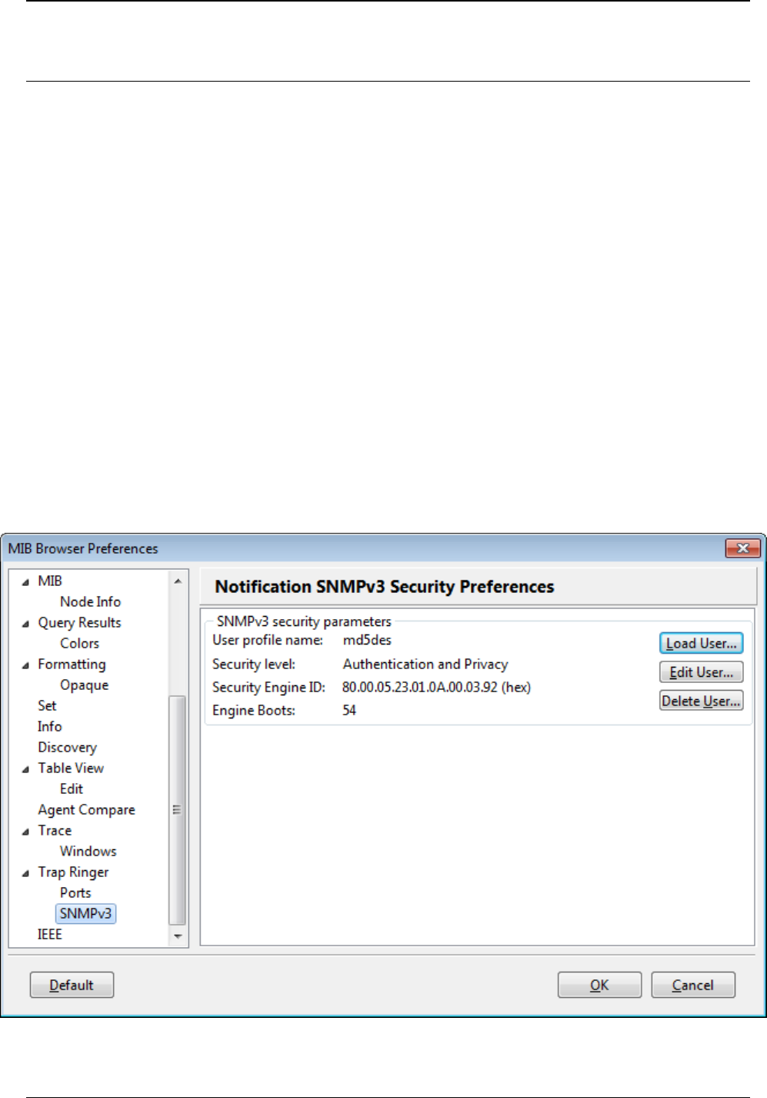The height and width of the screenshot is (1098, 767).
Task: Collapse the Formatting tree node
Action: click(x=25, y=665)
